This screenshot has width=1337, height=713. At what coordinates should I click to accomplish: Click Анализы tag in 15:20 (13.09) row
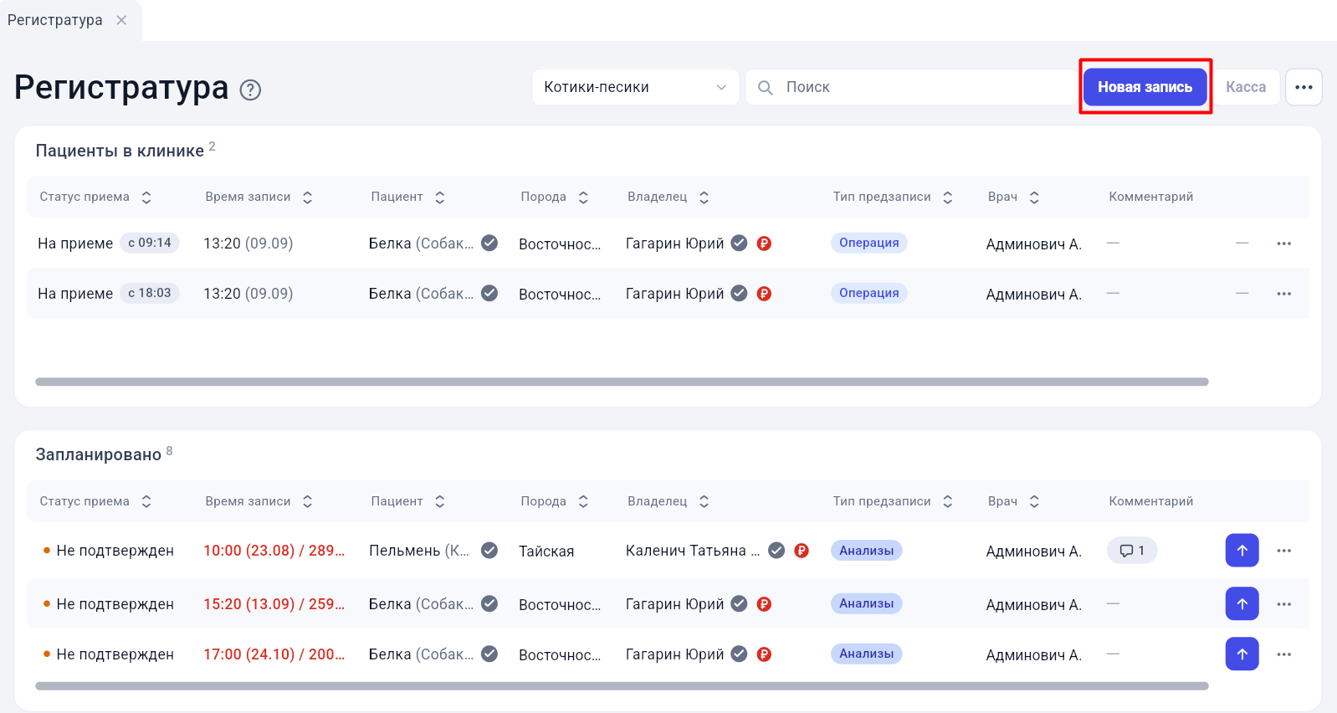[x=867, y=603]
